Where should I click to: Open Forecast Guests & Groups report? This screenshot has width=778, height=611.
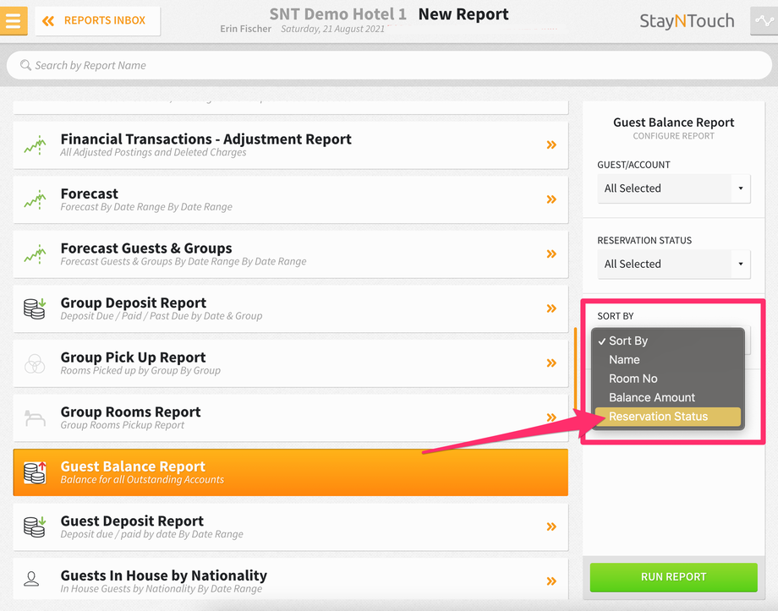click(290, 254)
